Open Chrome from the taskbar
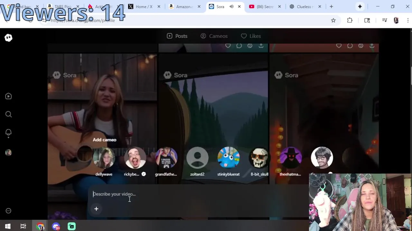 click(x=40, y=227)
